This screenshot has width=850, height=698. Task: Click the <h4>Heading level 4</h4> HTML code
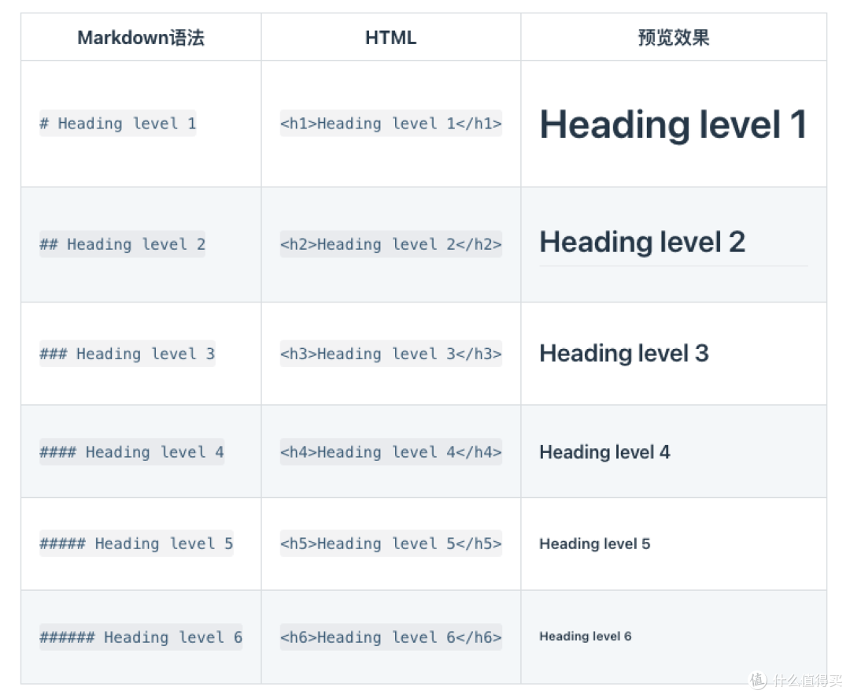[x=391, y=452]
